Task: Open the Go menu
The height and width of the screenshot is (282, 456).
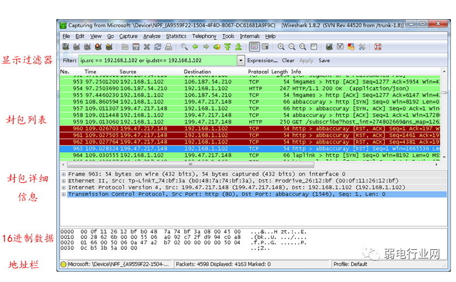Action: click(110, 36)
